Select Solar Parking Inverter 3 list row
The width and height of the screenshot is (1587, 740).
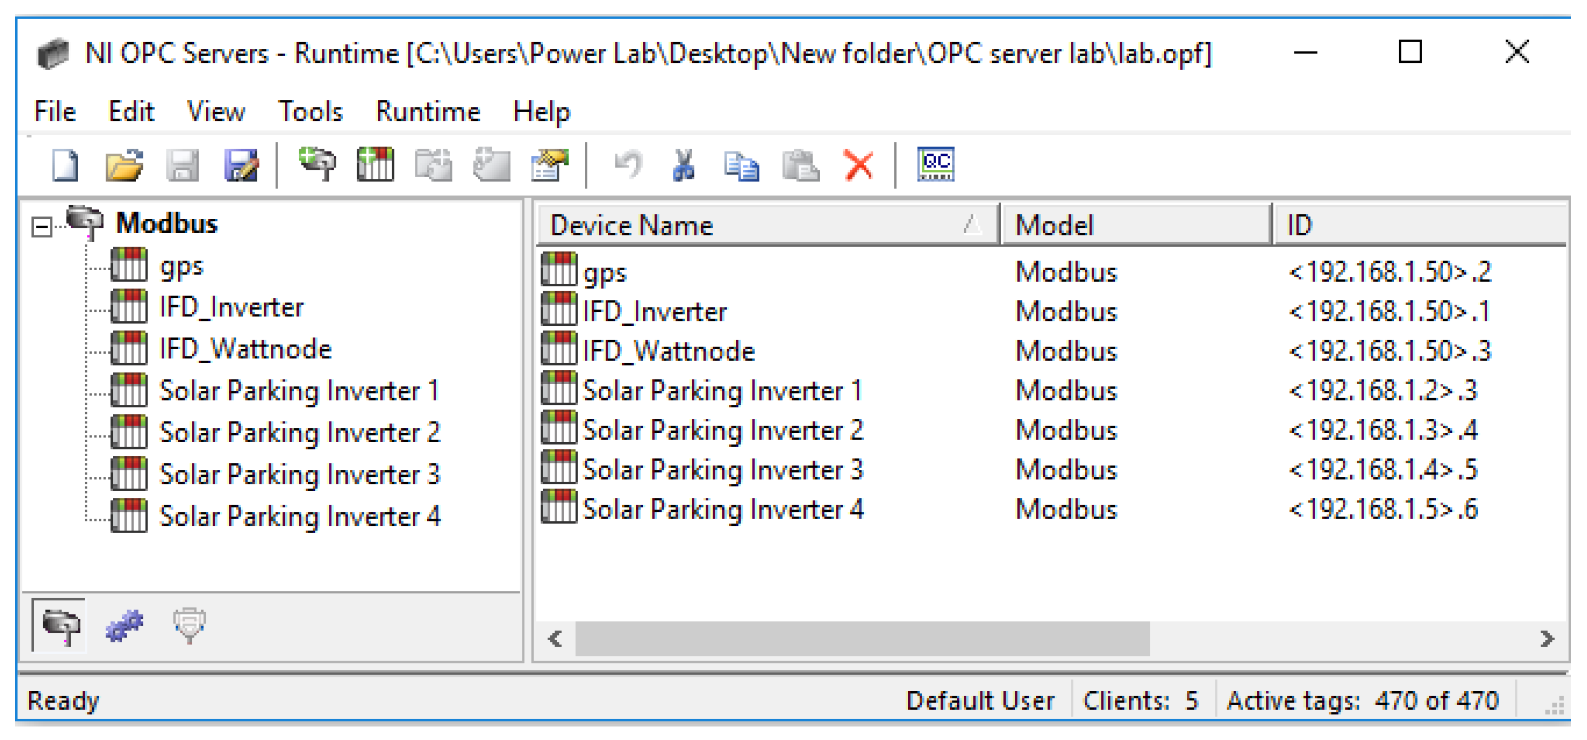(x=722, y=470)
